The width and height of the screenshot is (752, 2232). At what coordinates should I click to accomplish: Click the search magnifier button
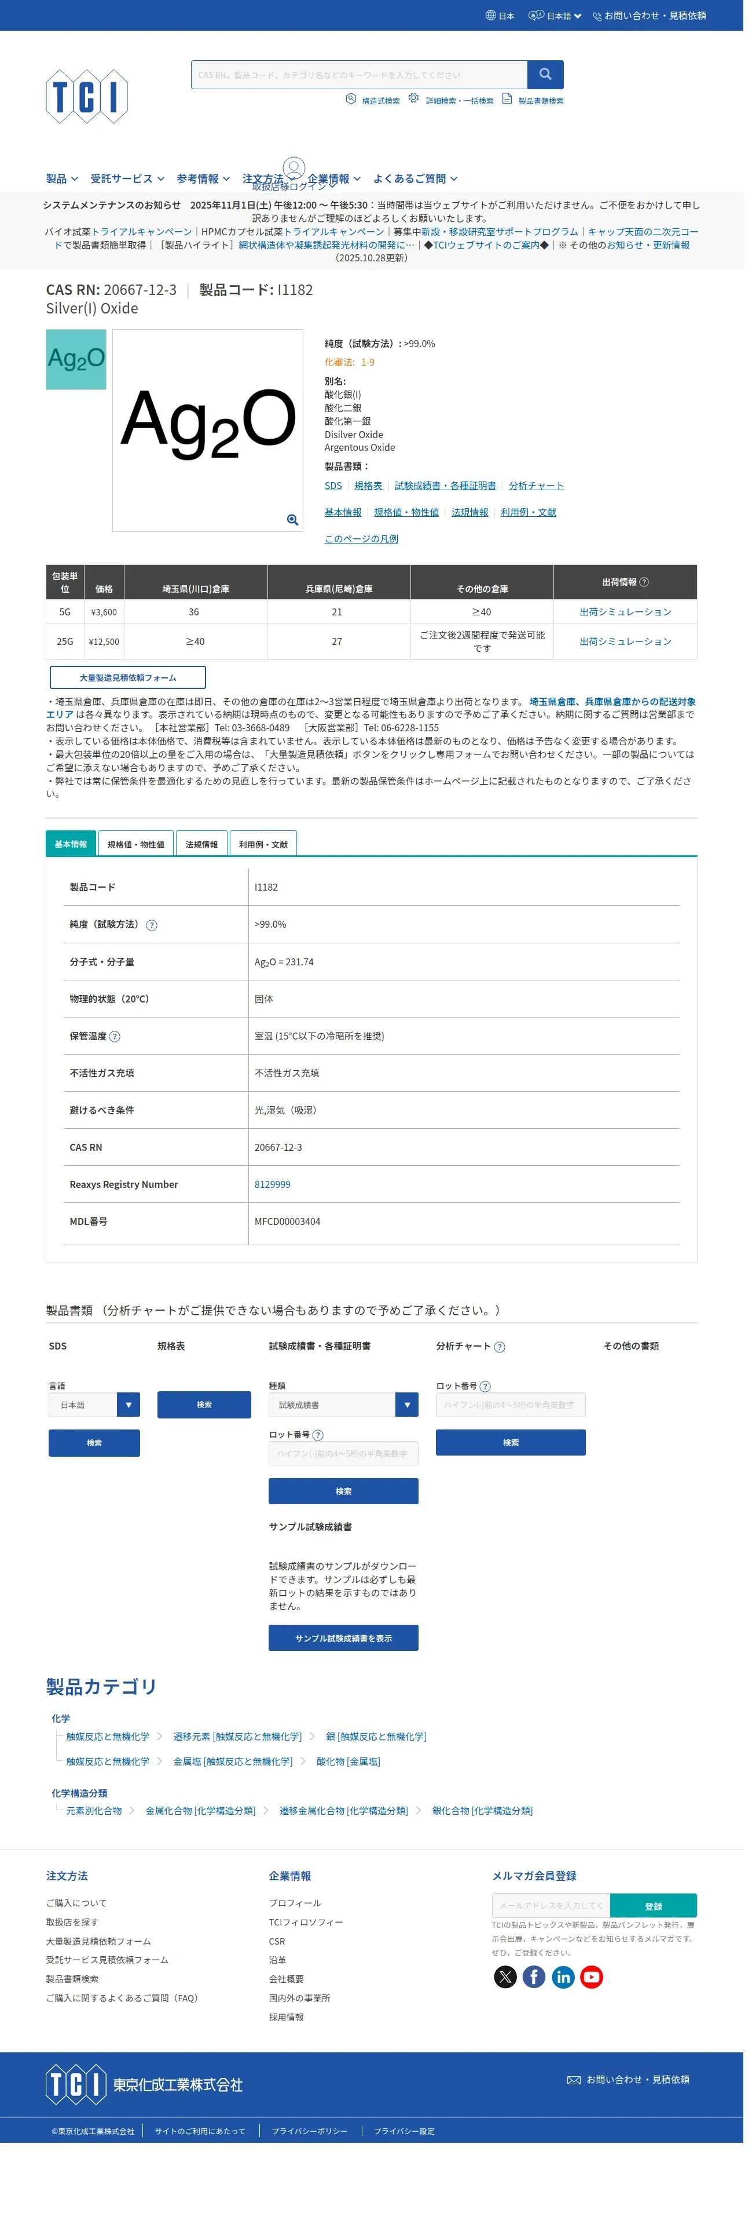545,75
